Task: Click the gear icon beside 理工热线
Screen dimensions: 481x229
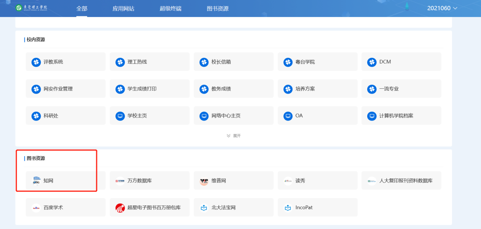Action: click(x=120, y=62)
